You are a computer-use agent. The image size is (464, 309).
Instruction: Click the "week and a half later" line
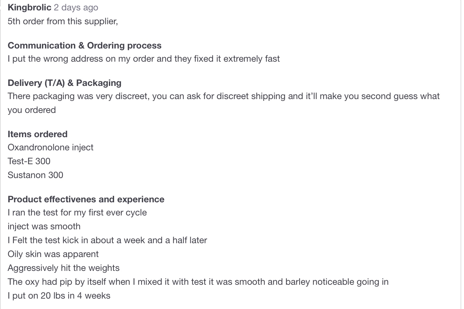coord(107,240)
